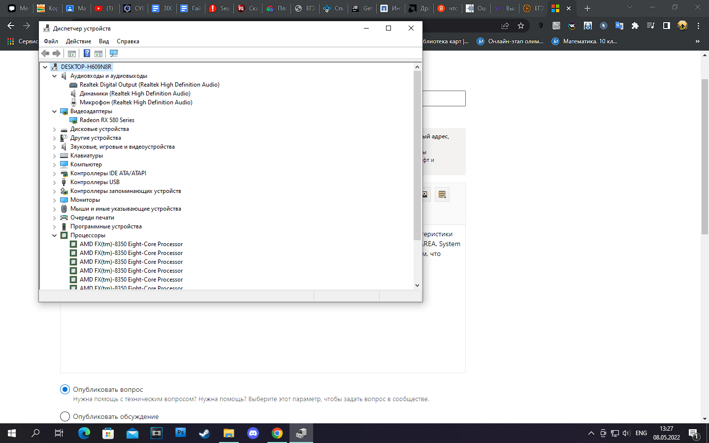
Task: Click the action pane toolbar icon
Action: (98, 53)
